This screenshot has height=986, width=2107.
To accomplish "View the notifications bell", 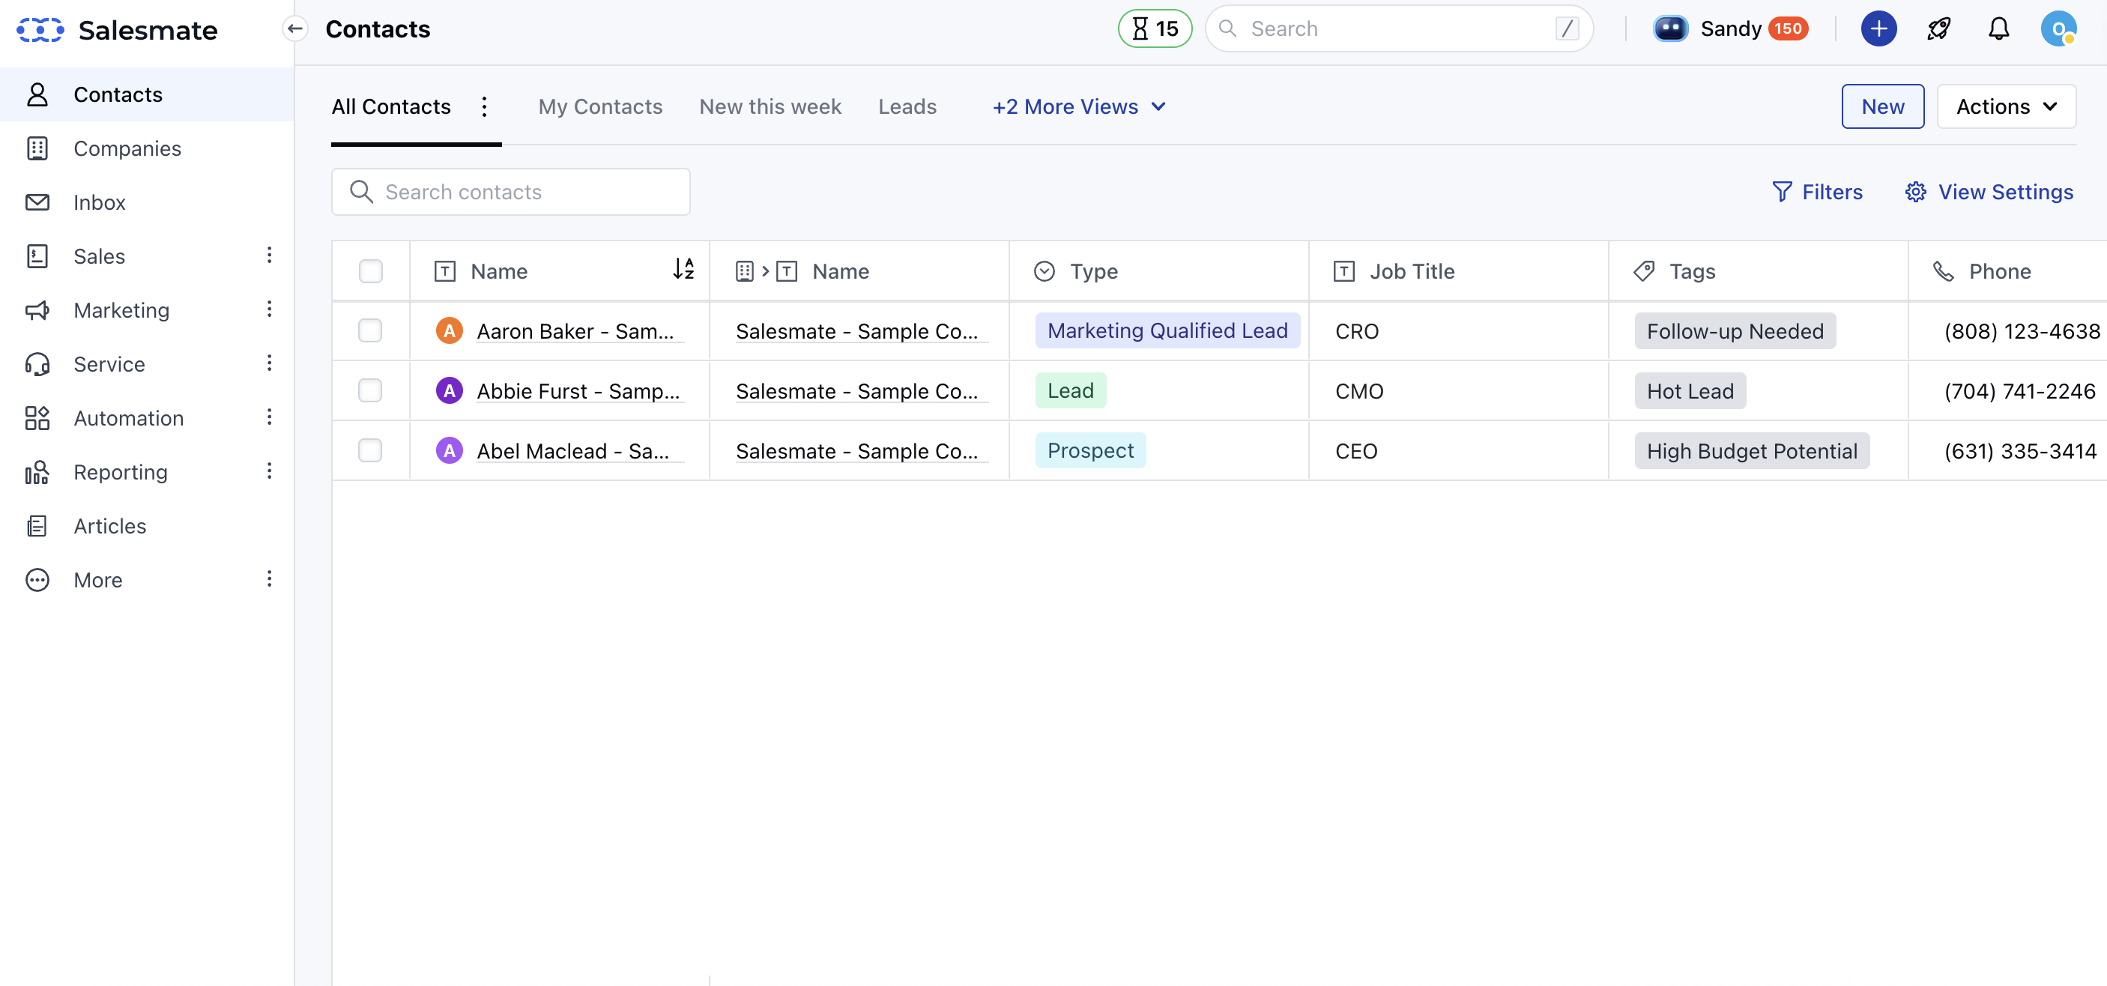I will tap(1998, 28).
